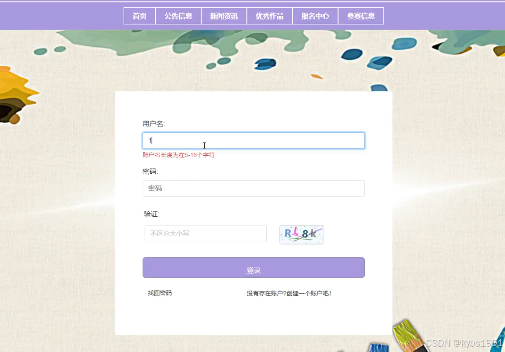
Task: Select the 报名中心 navigation item
Action: [316, 16]
